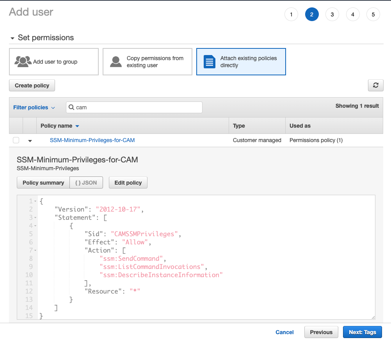Image resolution: width=391 pixels, height=340 pixels.
Task: Toggle the select-all checkbox in the table header
Action: tap(16, 125)
